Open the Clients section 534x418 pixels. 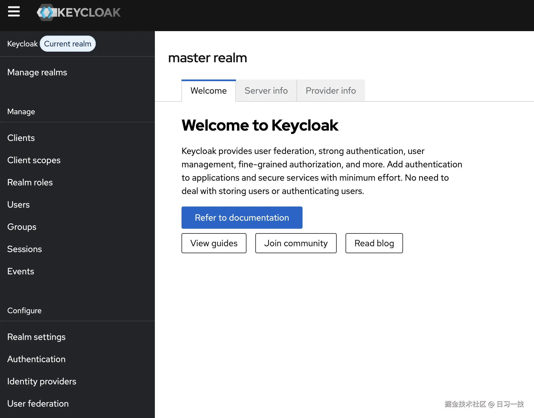pos(21,138)
